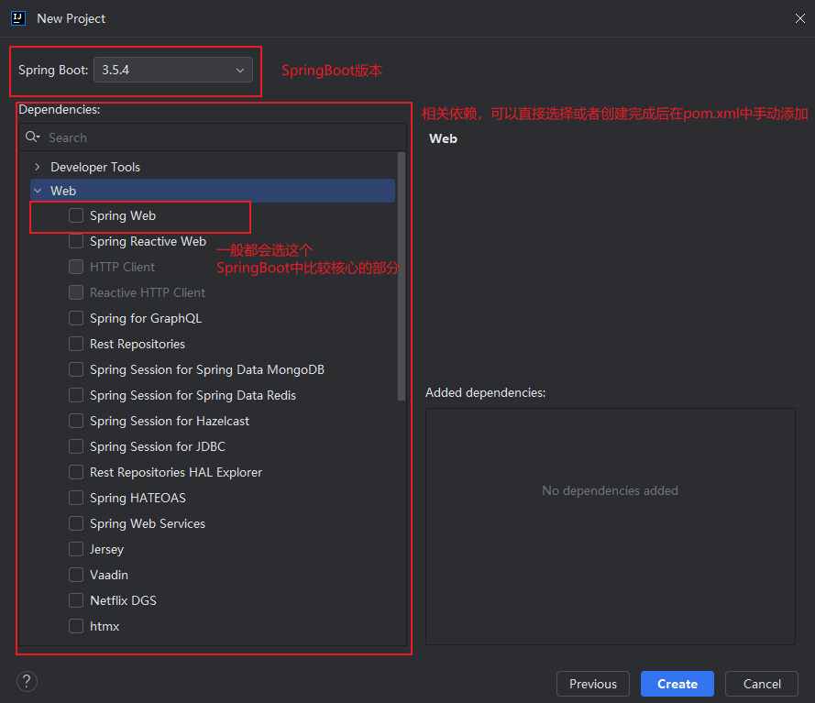815x703 pixels.
Task: Open the help question mark button
Action: coord(27,681)
